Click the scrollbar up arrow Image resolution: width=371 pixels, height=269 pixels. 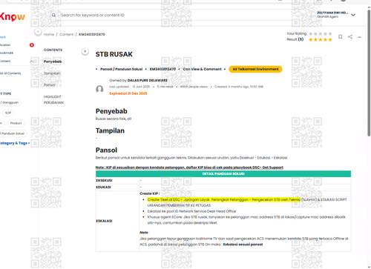tap(369, 7)
